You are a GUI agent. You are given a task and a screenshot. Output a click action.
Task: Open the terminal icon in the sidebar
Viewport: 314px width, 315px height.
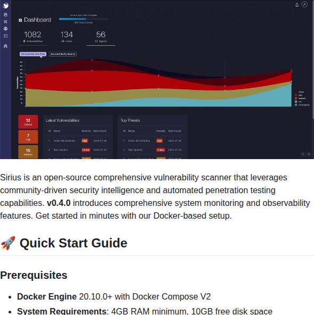pos(6,36)
